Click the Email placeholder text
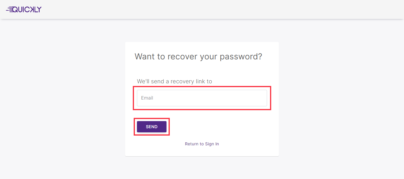This screenshot has width=404, height=179. pyautogui.click(x=147, y=98)
